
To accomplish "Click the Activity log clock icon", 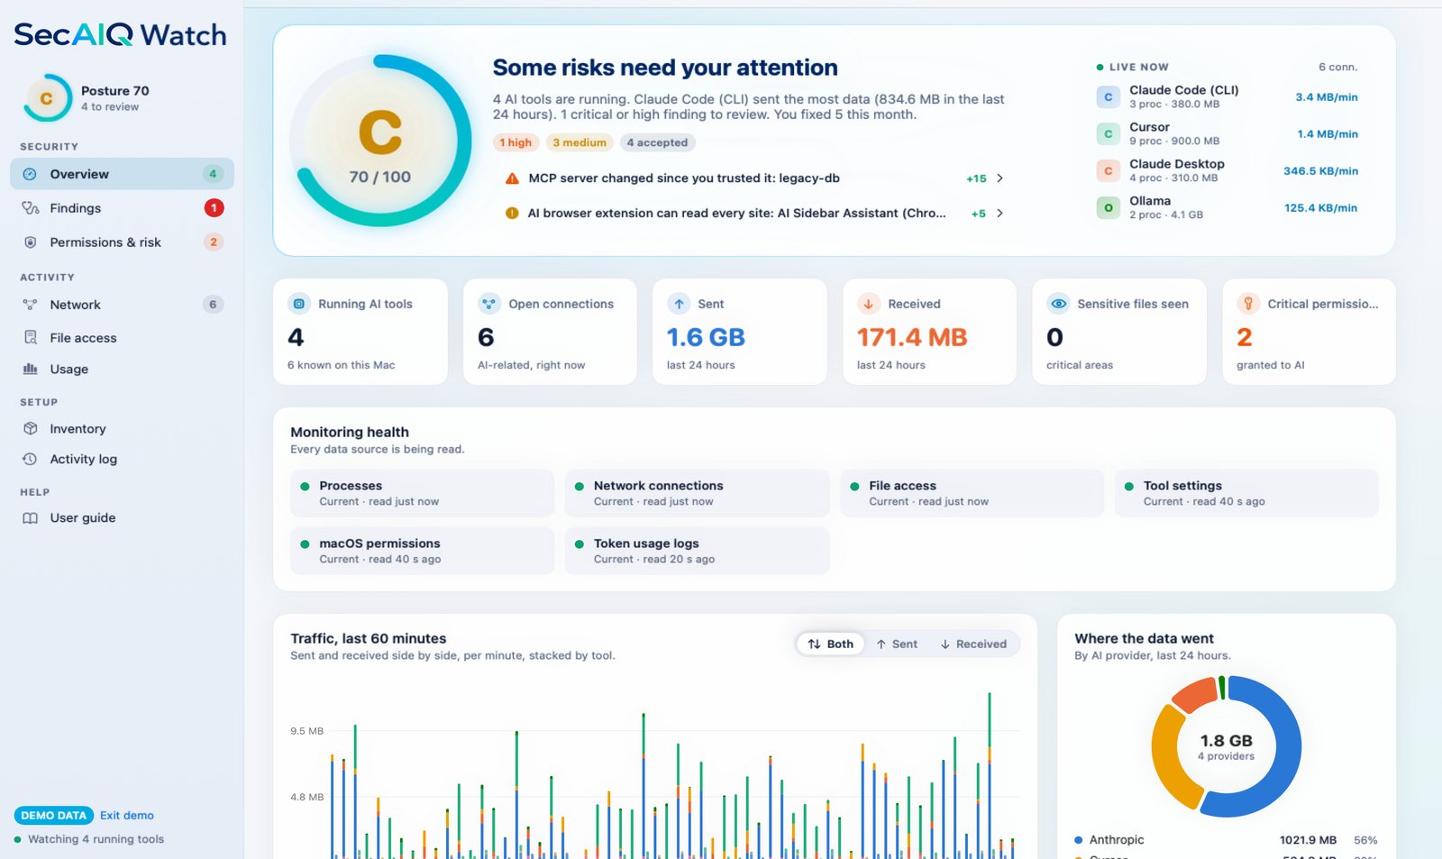I will pyautogui.click(x=30, y=459).
